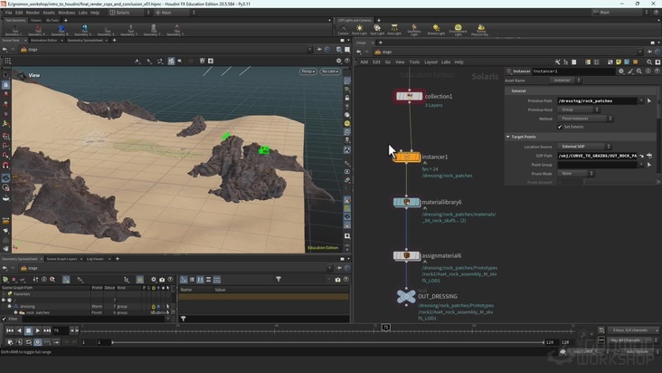Open the No cam camera dropdown
This screenshot has width=662, height=373.
(x=330, y=72)
